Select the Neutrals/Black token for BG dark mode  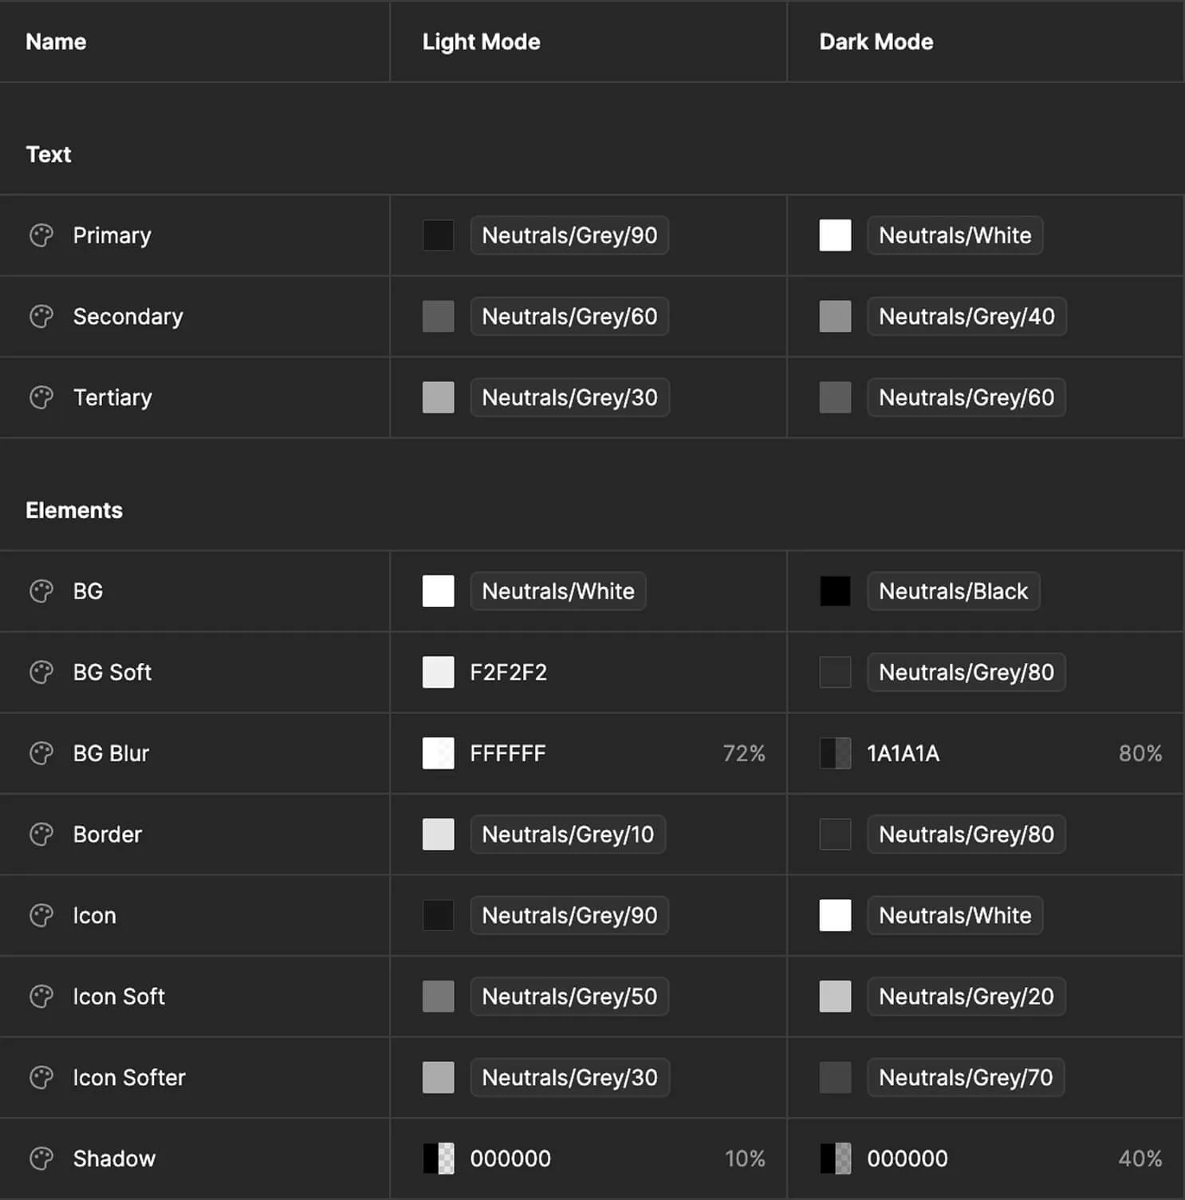953,590
